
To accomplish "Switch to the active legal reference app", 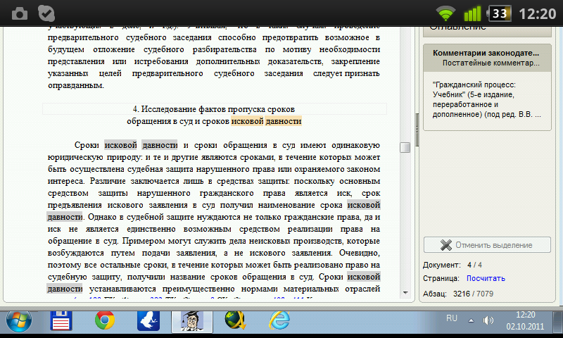I will 191,322.
